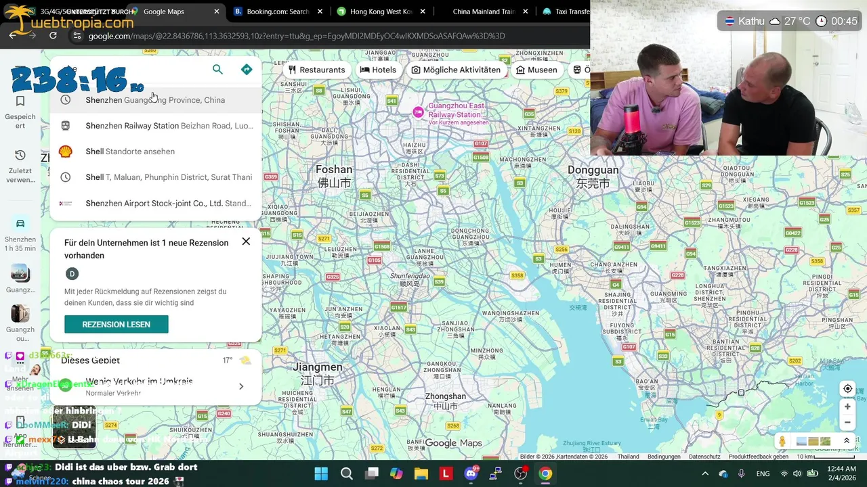The width and height of the screenshot is (867, 487).
Task: Open Windows taskbar search
Action: pos(346,473)
